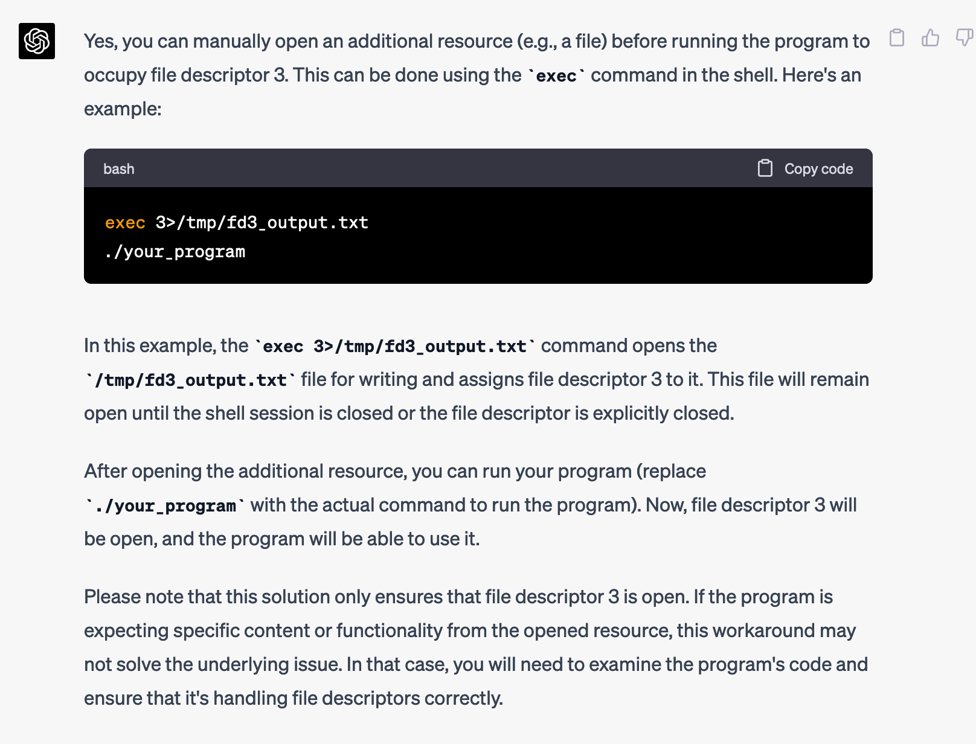
Task: Click the text 'In this example, the'
Action: pos(166,345)
